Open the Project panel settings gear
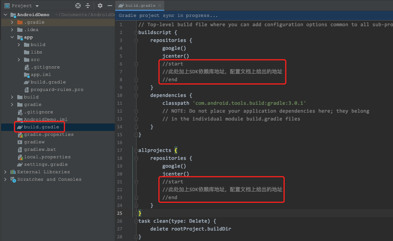 pos(100,6)
